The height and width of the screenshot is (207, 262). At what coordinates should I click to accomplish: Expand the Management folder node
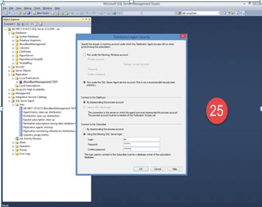[9, 94]
